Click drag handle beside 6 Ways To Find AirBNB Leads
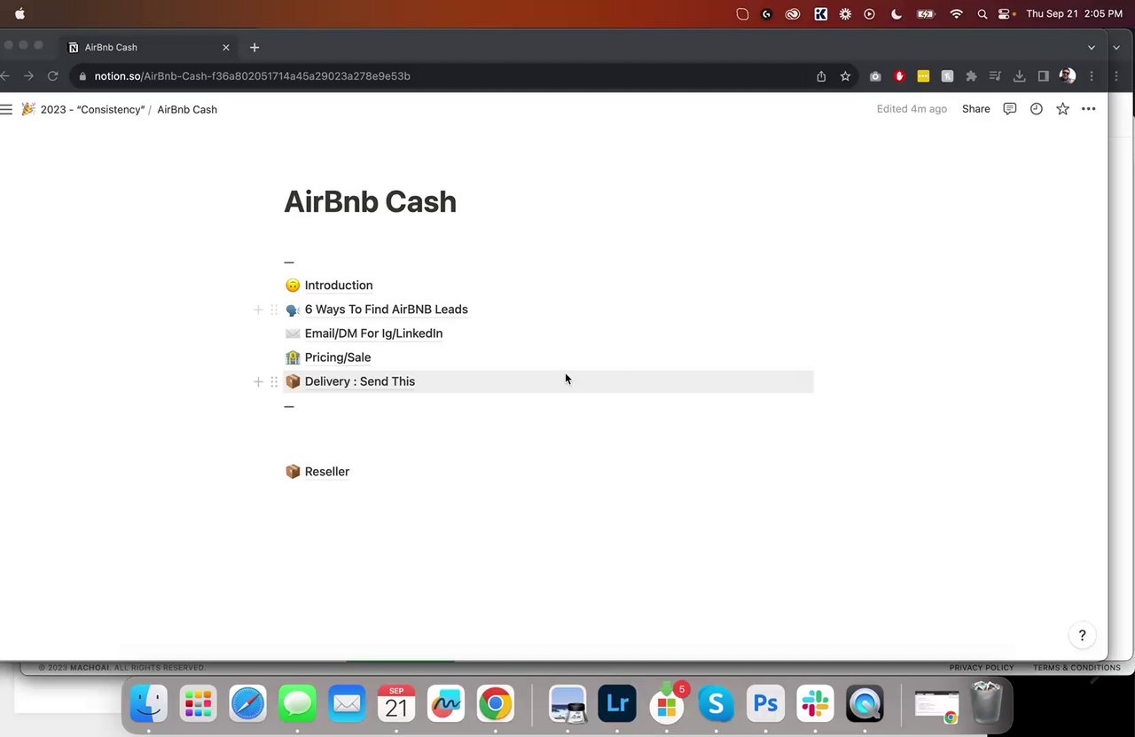 274,310
